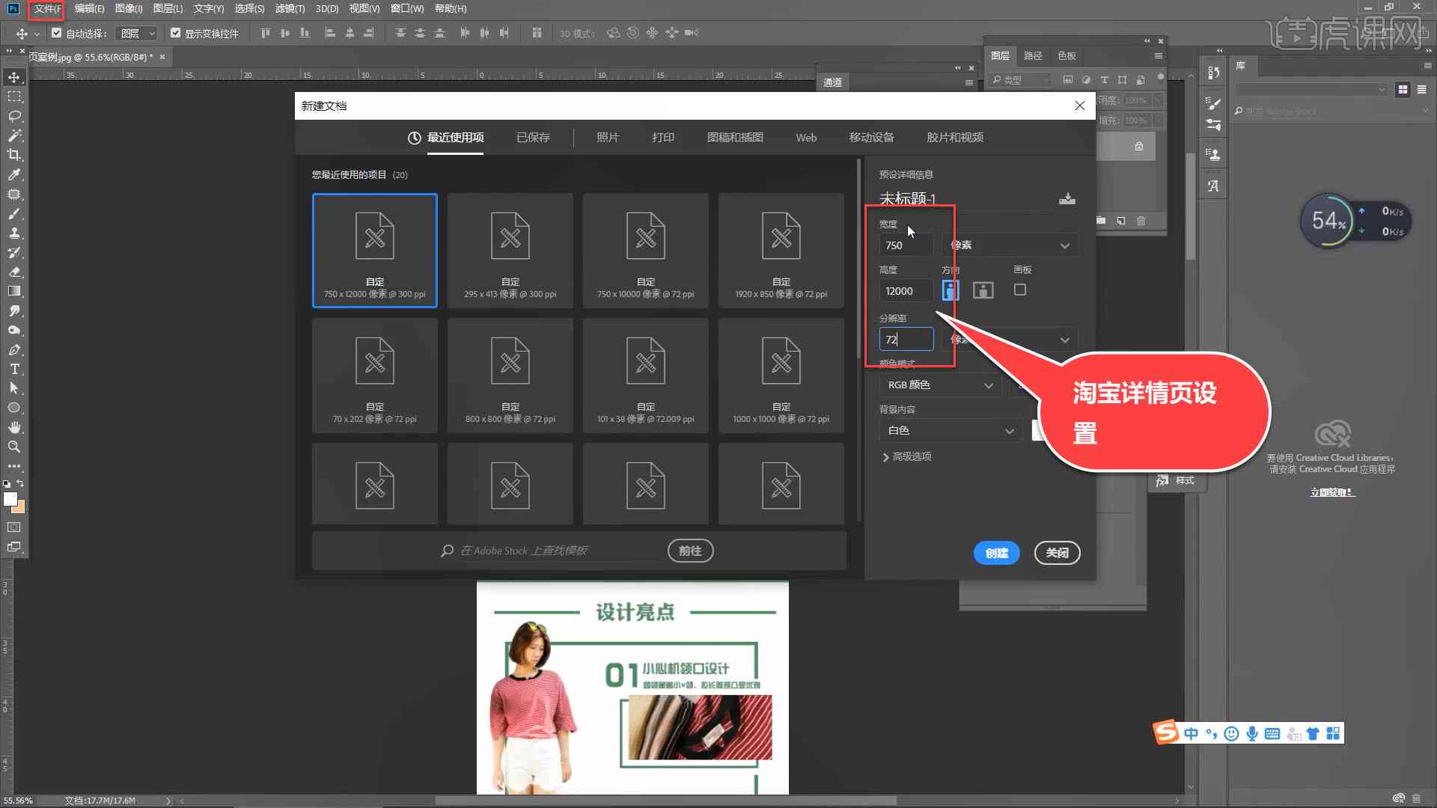
Task: Select the Lasso tool
Action: [14, 116]
